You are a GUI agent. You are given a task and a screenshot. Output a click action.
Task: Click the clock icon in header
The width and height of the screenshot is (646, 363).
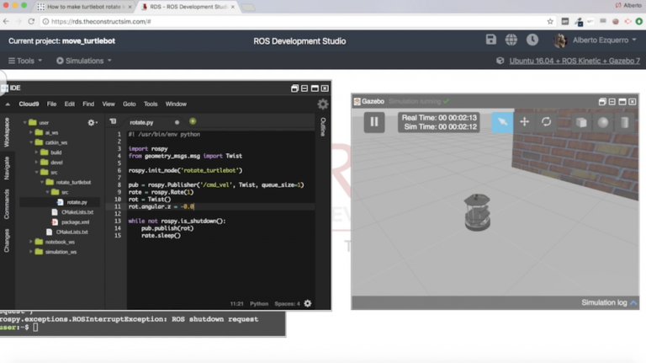[532, 40]
